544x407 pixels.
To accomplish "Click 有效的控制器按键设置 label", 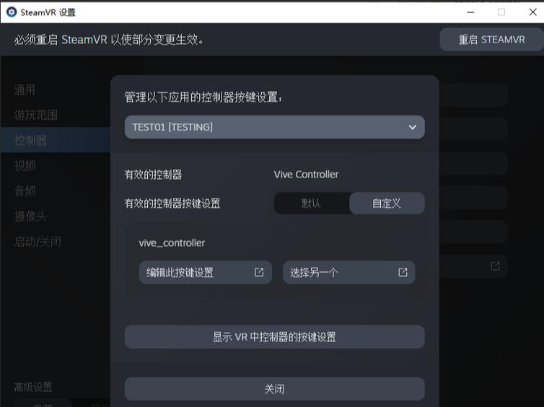I will click(172, 203).
